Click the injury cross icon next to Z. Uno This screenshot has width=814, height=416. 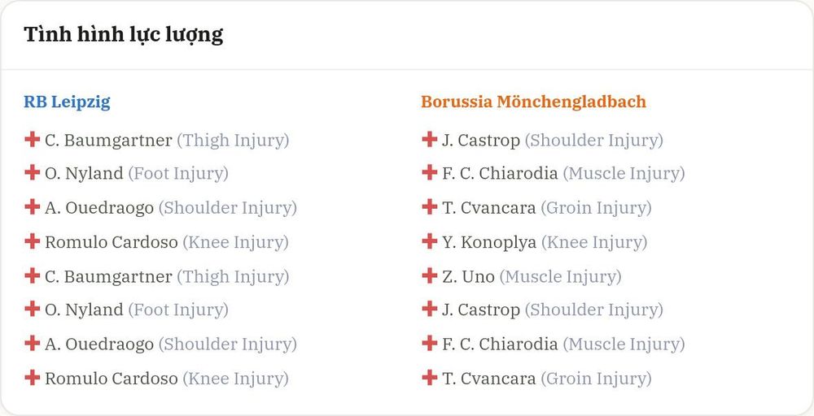(429, 275)
